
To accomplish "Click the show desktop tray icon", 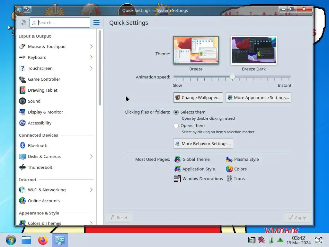I will (x=318, y=240).
